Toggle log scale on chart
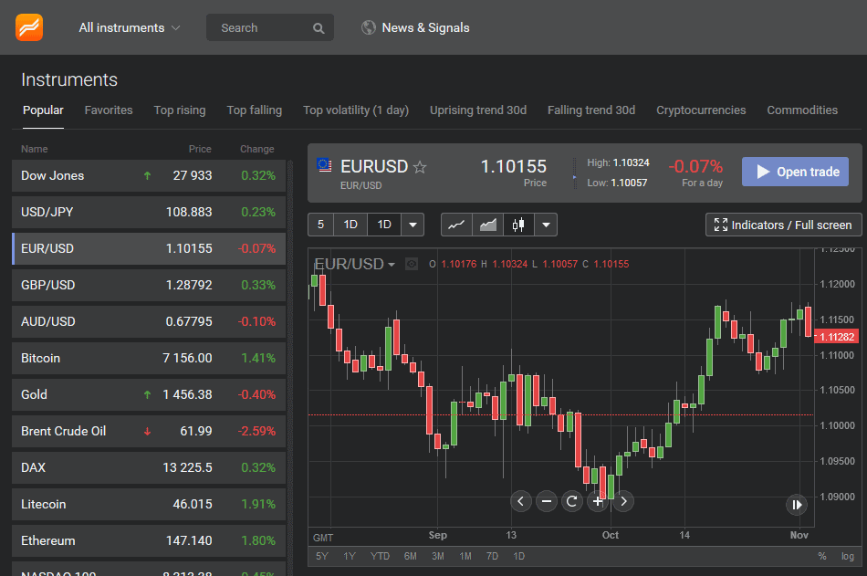This screenshot has width=867, height=576. pyautogui.click(x=848, y=556)
